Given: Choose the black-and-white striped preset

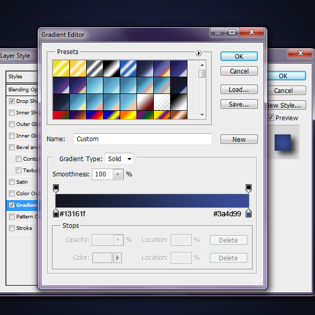Looking at the screenshot, I should coord(111,68).
